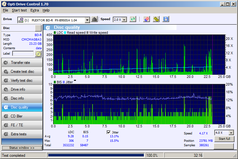Expand the 2.0 X speed dropdown
The image size is (238, 159).
pos(125,20)
